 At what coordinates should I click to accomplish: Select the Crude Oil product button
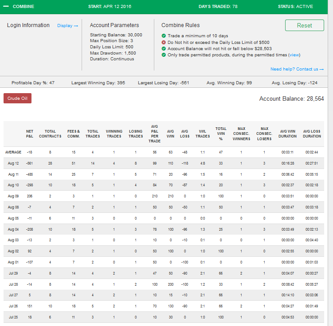click(17, 98)
